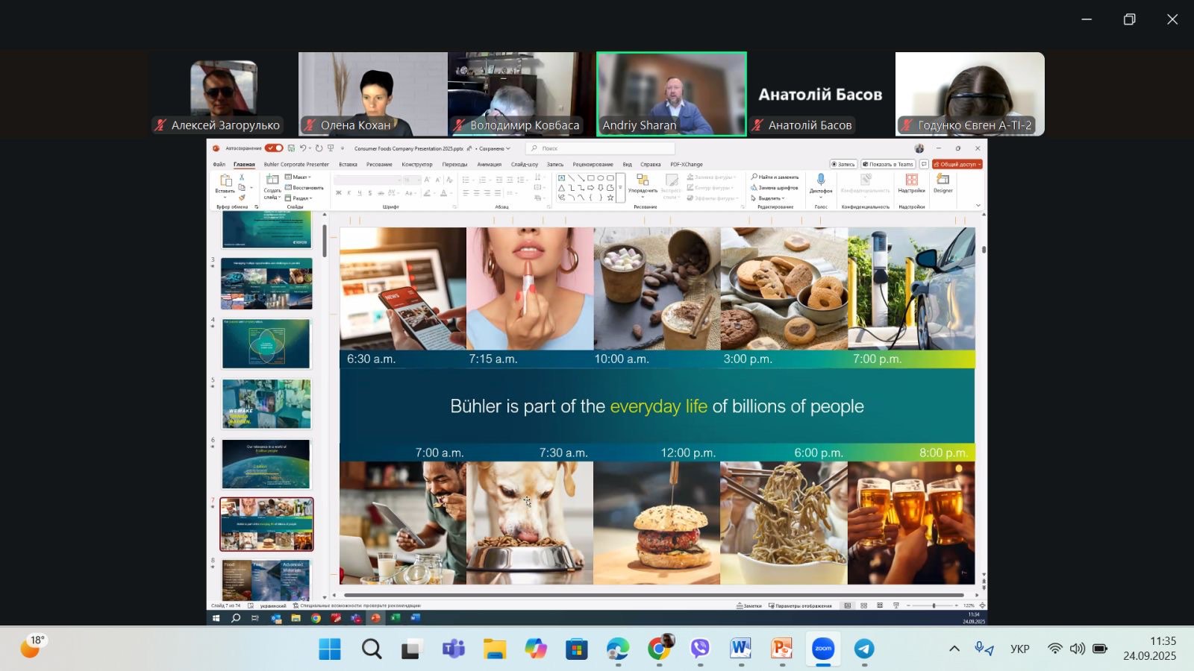1194x671 pixels.
Task: Click Олена Кохан participant video tile
Action: (x=373, y=94)
